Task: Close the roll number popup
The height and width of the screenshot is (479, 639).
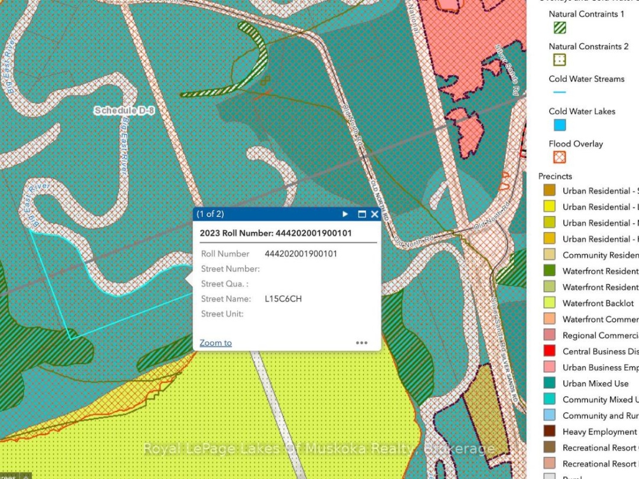Action: click(375, 214)
